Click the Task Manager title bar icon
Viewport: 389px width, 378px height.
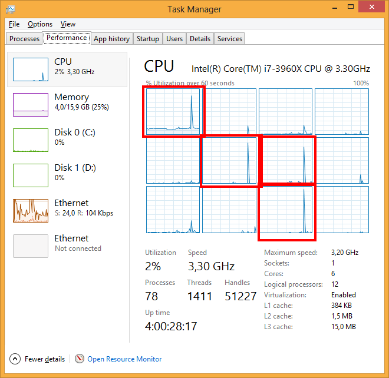click(11, 9)
